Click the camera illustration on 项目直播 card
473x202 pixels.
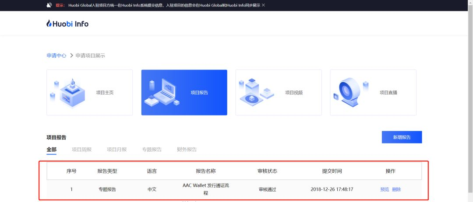(350, 92)
